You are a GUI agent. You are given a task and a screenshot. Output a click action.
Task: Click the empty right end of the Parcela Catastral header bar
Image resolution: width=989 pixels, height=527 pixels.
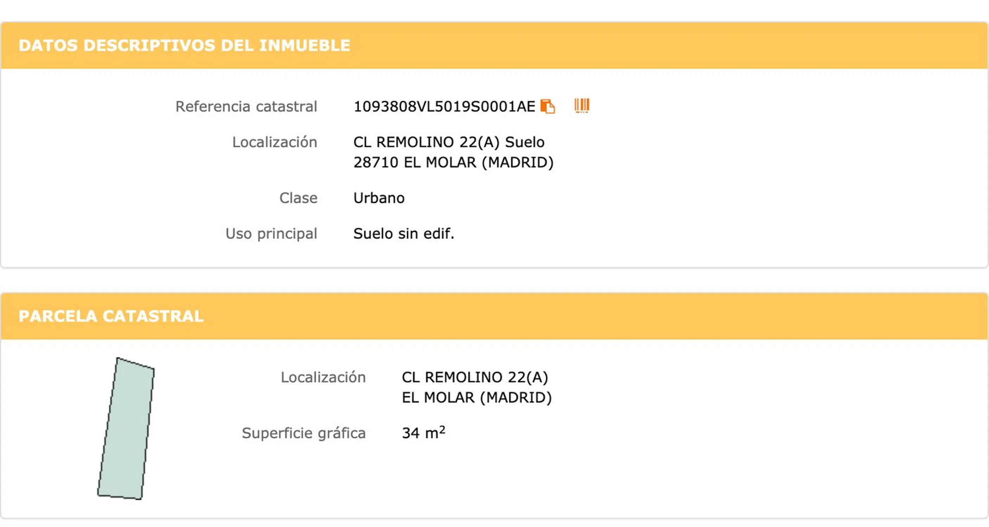point(883,316)
